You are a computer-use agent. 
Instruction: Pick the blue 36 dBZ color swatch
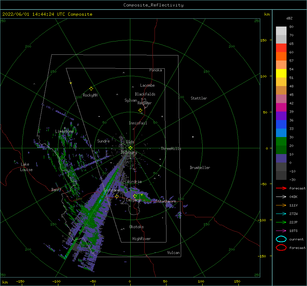click(281, 124)
